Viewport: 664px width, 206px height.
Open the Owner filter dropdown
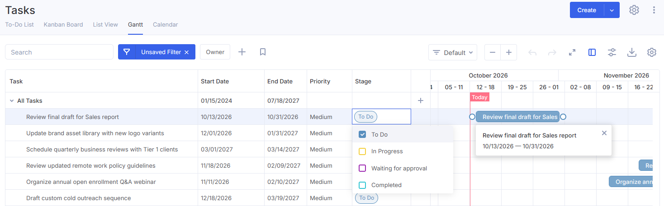coord(215,52)
